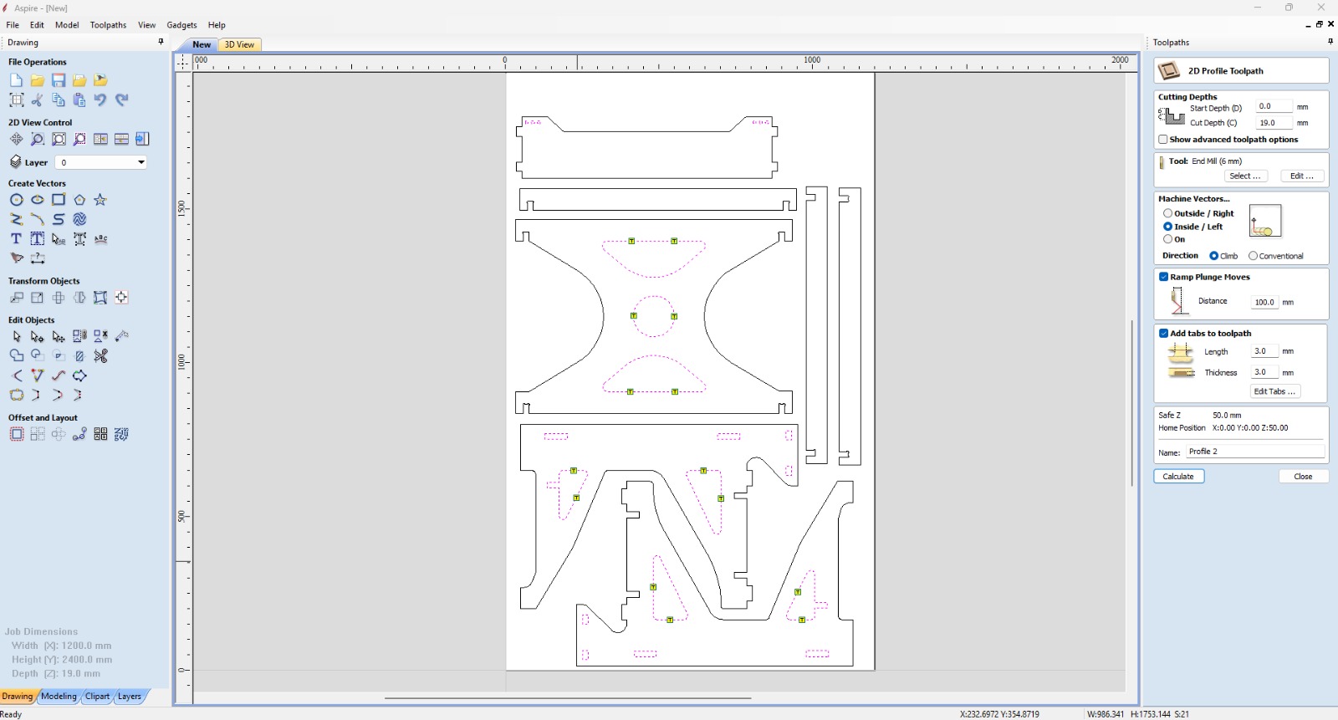This screenshot has width=1338, height=720.
Task: Set cut direction to Climb
Action: tap(1214, 256)
